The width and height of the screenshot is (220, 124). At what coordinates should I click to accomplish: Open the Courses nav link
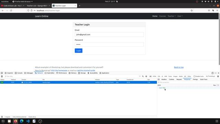(x=163, y=16)
